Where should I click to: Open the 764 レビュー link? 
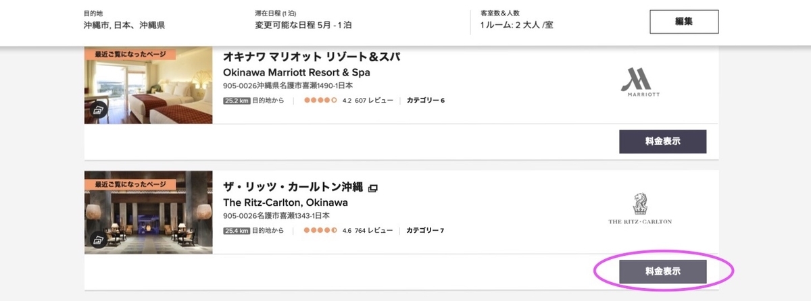click(x=374, y=230)
